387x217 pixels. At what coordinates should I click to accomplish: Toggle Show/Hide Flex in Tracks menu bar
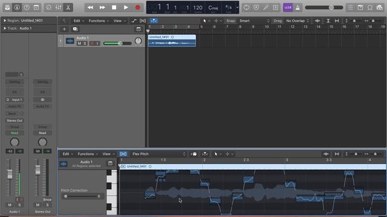tap(143, 21)
